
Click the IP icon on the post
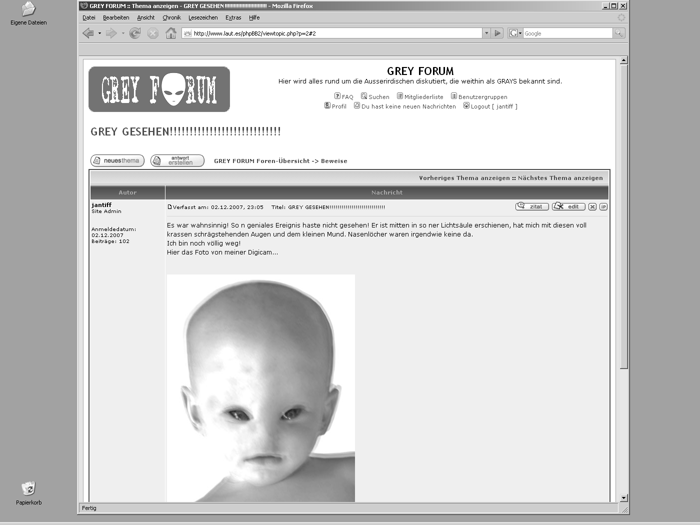click(603, 206)
